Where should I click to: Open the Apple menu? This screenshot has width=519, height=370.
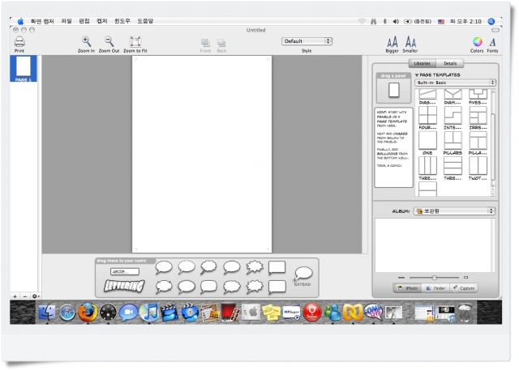[x=20, y=21]
